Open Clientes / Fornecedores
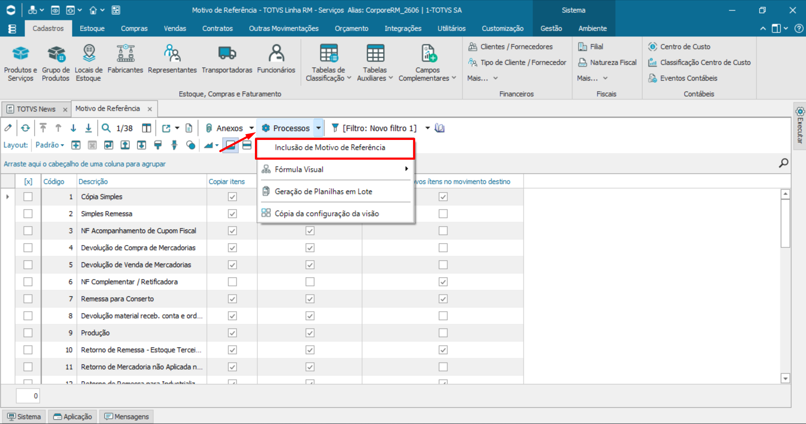The width and height of the screenshot is (806, 424). [x=511, y=47]
